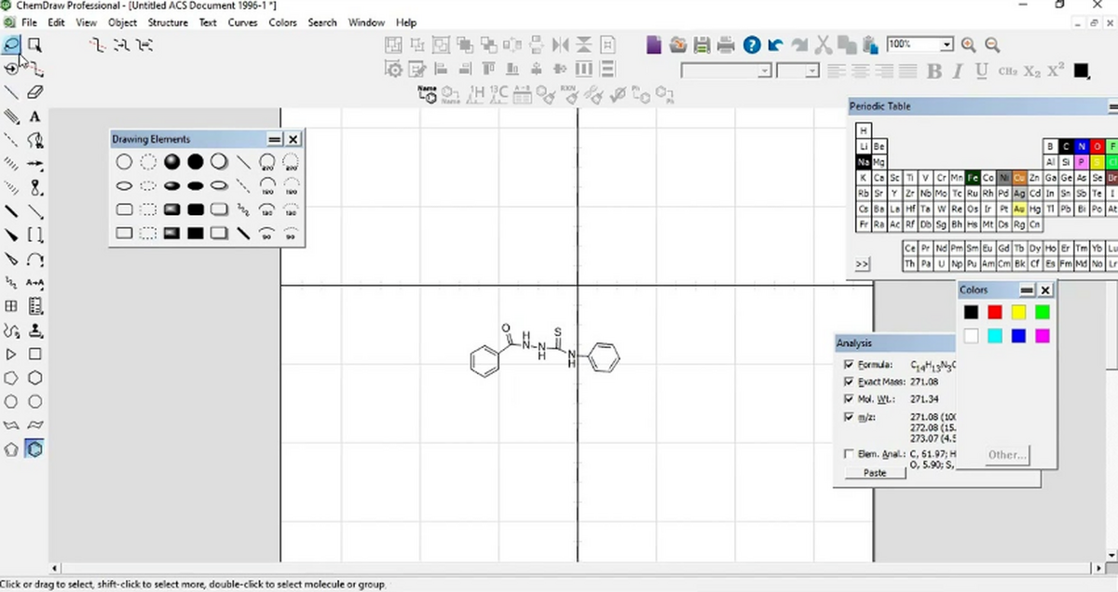Pick the Eraser tool
This screenshot has width=1118, height=592.
point(35,92)
